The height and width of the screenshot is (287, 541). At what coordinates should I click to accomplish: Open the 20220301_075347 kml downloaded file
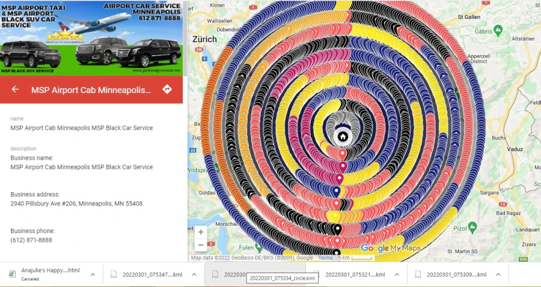point(152,274)
